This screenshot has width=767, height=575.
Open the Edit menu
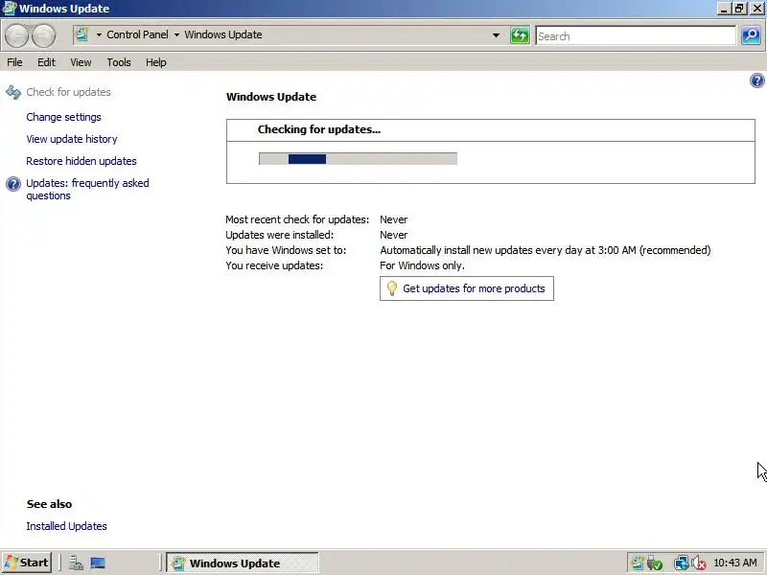click(x=46, y=62)
